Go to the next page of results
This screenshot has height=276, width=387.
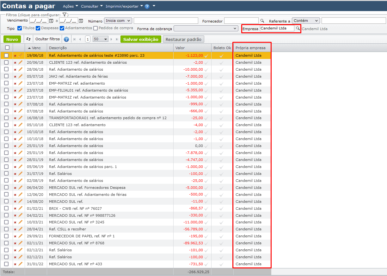[x=111, y=39]
